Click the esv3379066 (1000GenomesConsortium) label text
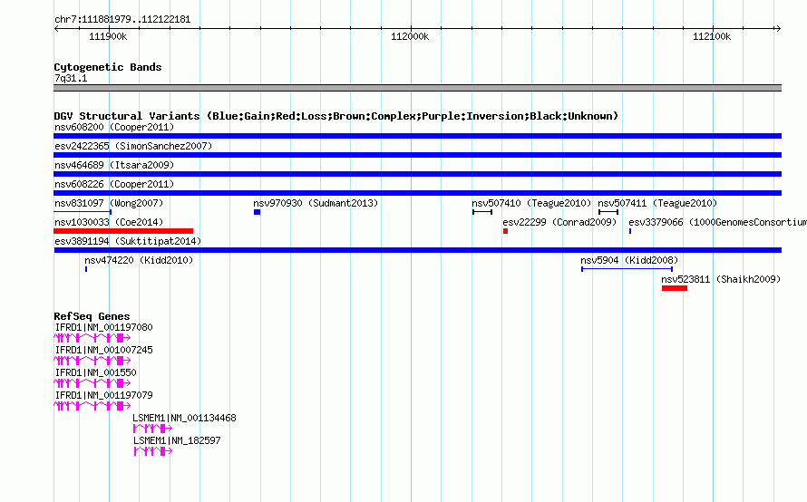This screenshot has width=807, height=502. coord(717,222)
